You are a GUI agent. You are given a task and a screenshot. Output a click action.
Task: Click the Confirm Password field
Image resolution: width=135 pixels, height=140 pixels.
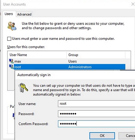(96, 124)
